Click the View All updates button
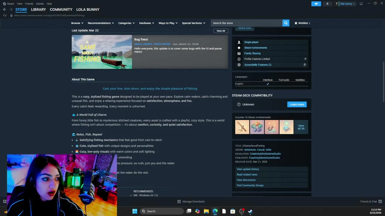This screenshot has height=216, width=385. [x=221, y=31]
